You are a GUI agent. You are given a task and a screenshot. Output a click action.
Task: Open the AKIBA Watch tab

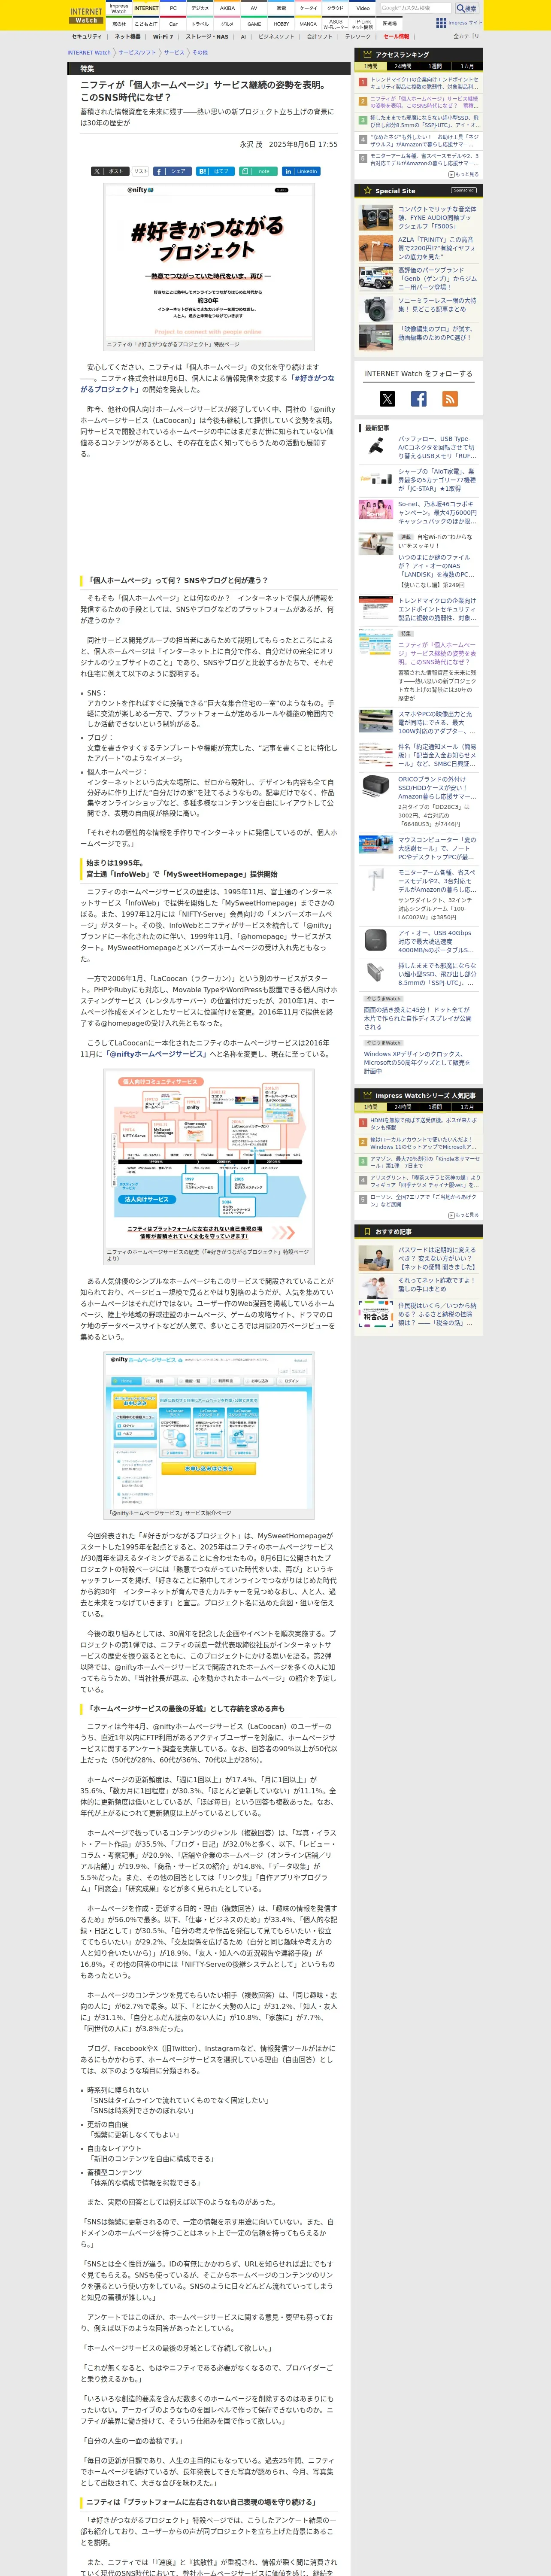[x=227, y=8]
